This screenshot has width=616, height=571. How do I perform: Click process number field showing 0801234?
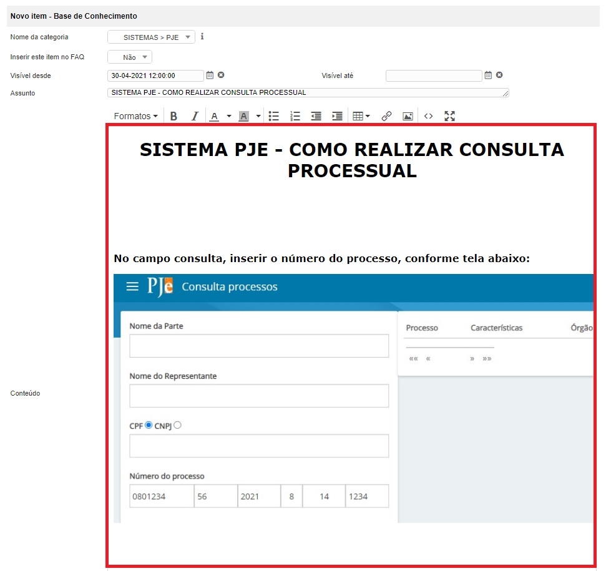(x=162, y=496)
